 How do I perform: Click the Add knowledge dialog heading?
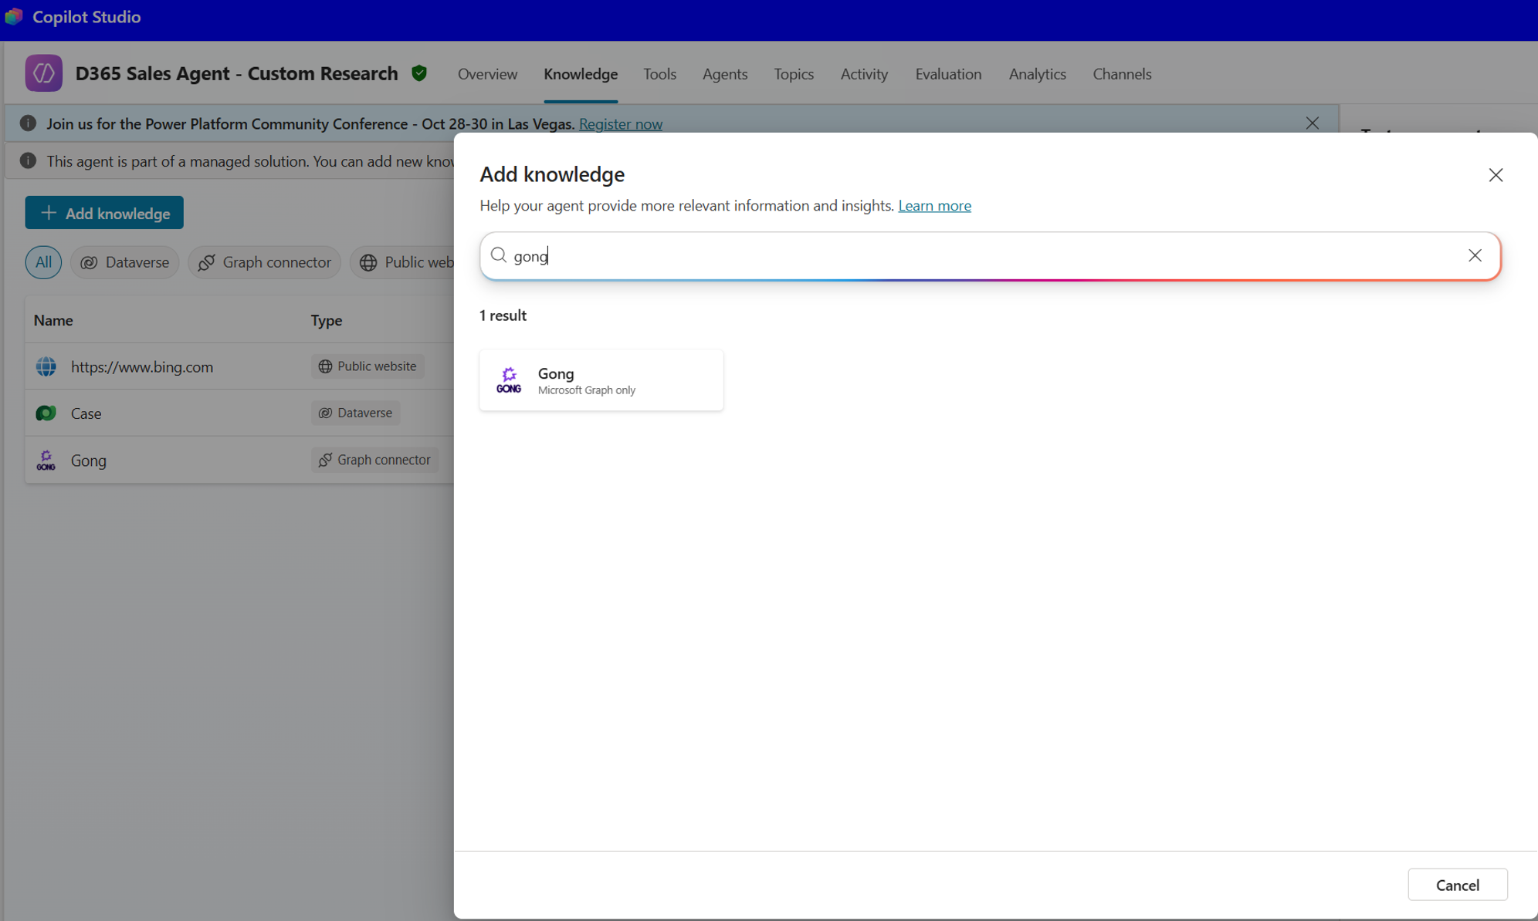tap(552, 174)
